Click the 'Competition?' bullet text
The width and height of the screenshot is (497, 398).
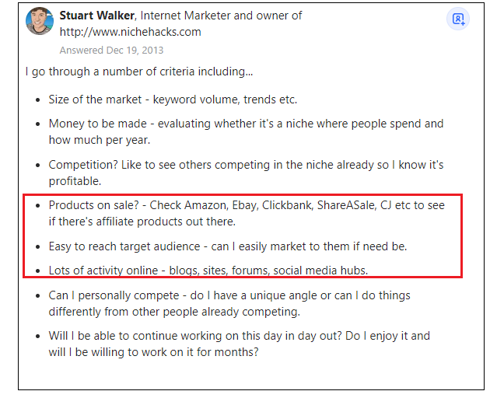pos(246,165)
